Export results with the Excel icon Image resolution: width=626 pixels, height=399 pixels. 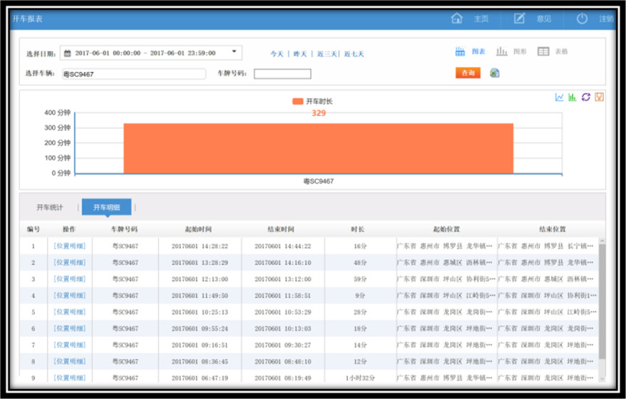pyautogui.click(x=495, y=73)
